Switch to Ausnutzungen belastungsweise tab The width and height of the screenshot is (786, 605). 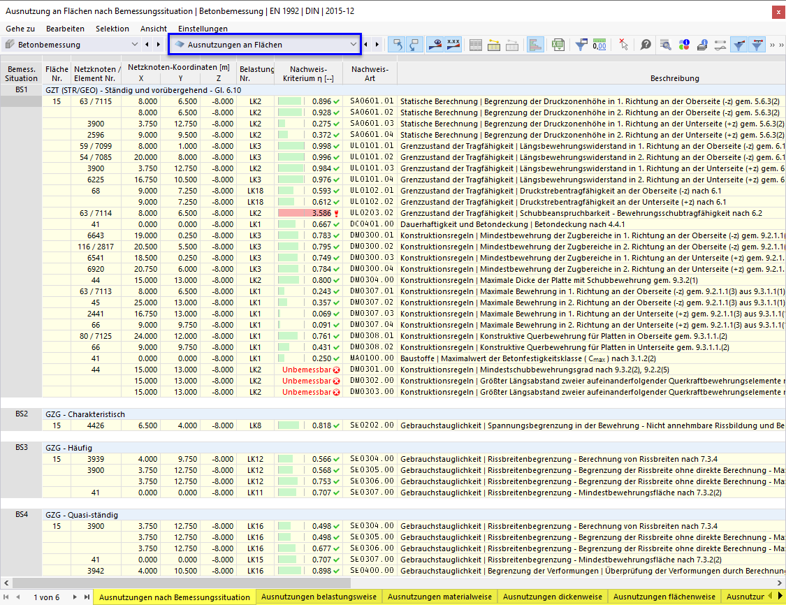coord(319,597)
